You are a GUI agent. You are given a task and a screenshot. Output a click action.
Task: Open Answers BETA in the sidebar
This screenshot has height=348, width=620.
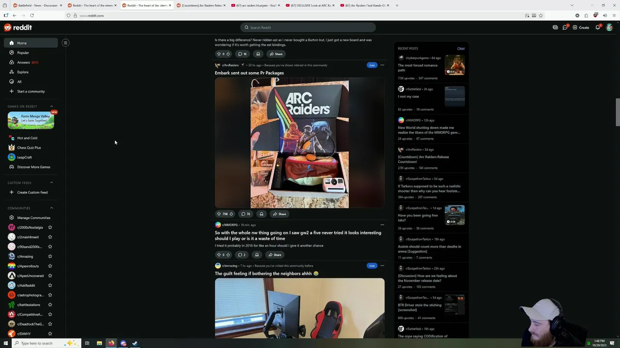coord(30,62)
